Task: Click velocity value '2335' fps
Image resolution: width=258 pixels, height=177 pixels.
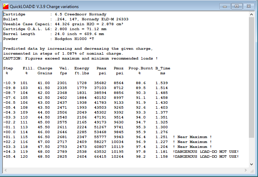Action: pyautogui.click(x=62, y=88)
